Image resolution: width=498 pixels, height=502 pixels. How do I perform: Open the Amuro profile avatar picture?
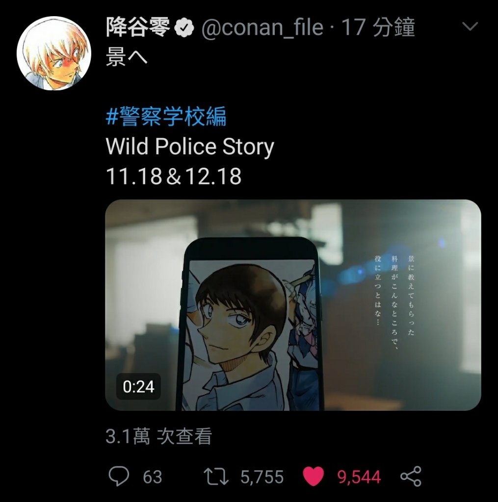tap(54, 53)
